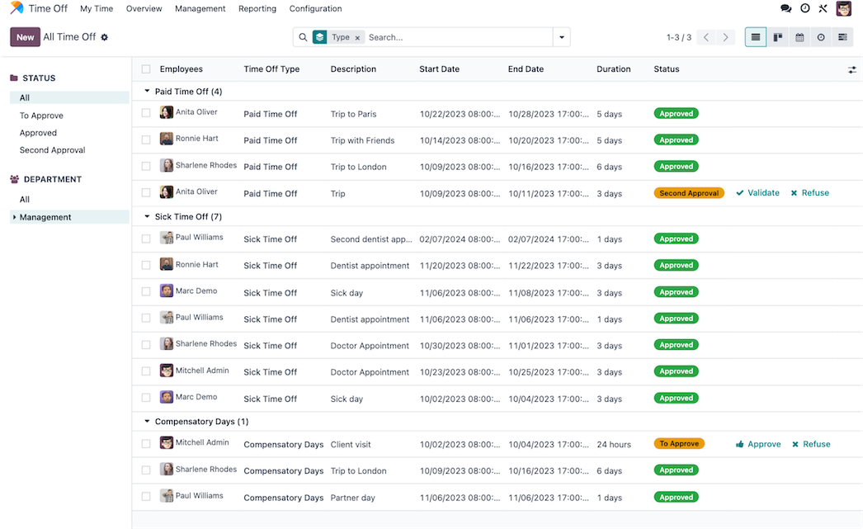Open the Configuration menu

point(315,8)
